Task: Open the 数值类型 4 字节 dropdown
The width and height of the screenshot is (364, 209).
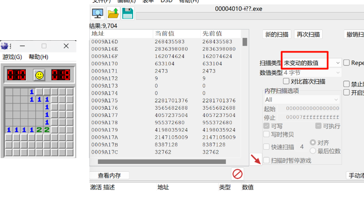Action: click(312, 73)
